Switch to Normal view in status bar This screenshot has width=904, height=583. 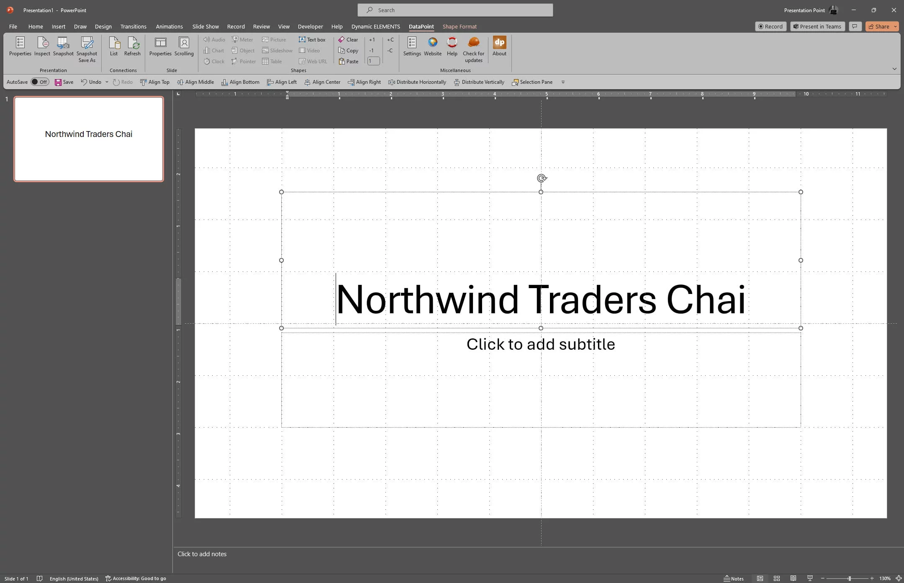coord(760,578)
